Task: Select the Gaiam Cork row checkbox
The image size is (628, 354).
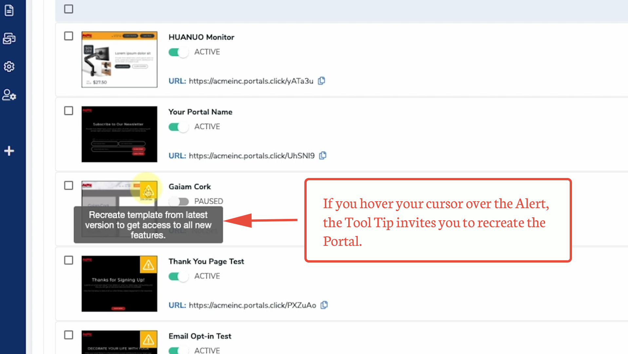Action: click(x=68, y=186)
